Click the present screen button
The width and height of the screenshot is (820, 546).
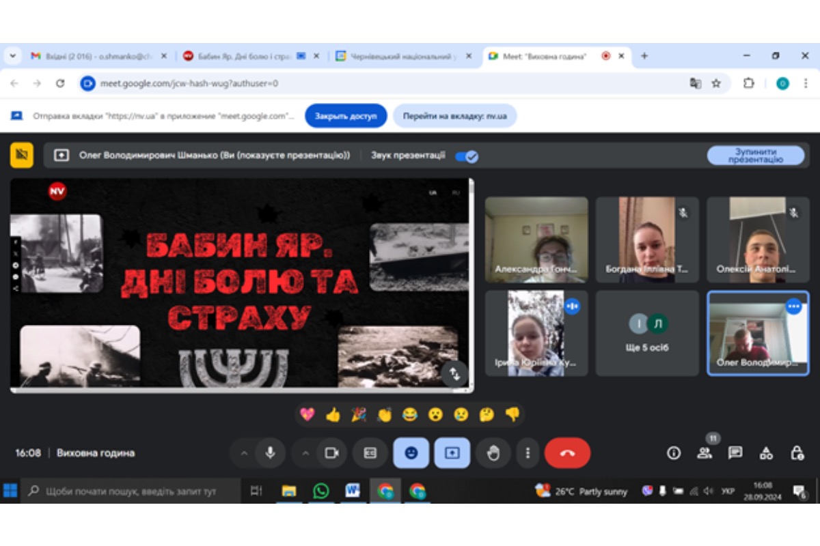[452, 453]
